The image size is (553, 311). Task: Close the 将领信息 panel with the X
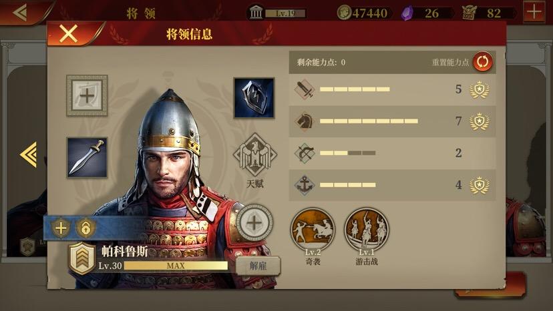(68, 34)
